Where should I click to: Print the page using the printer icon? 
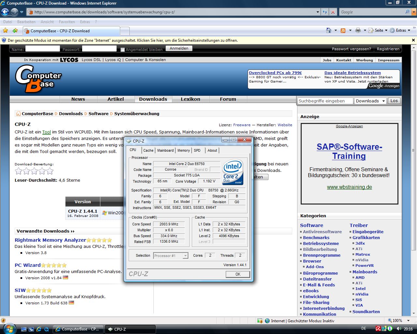(358, 30)
